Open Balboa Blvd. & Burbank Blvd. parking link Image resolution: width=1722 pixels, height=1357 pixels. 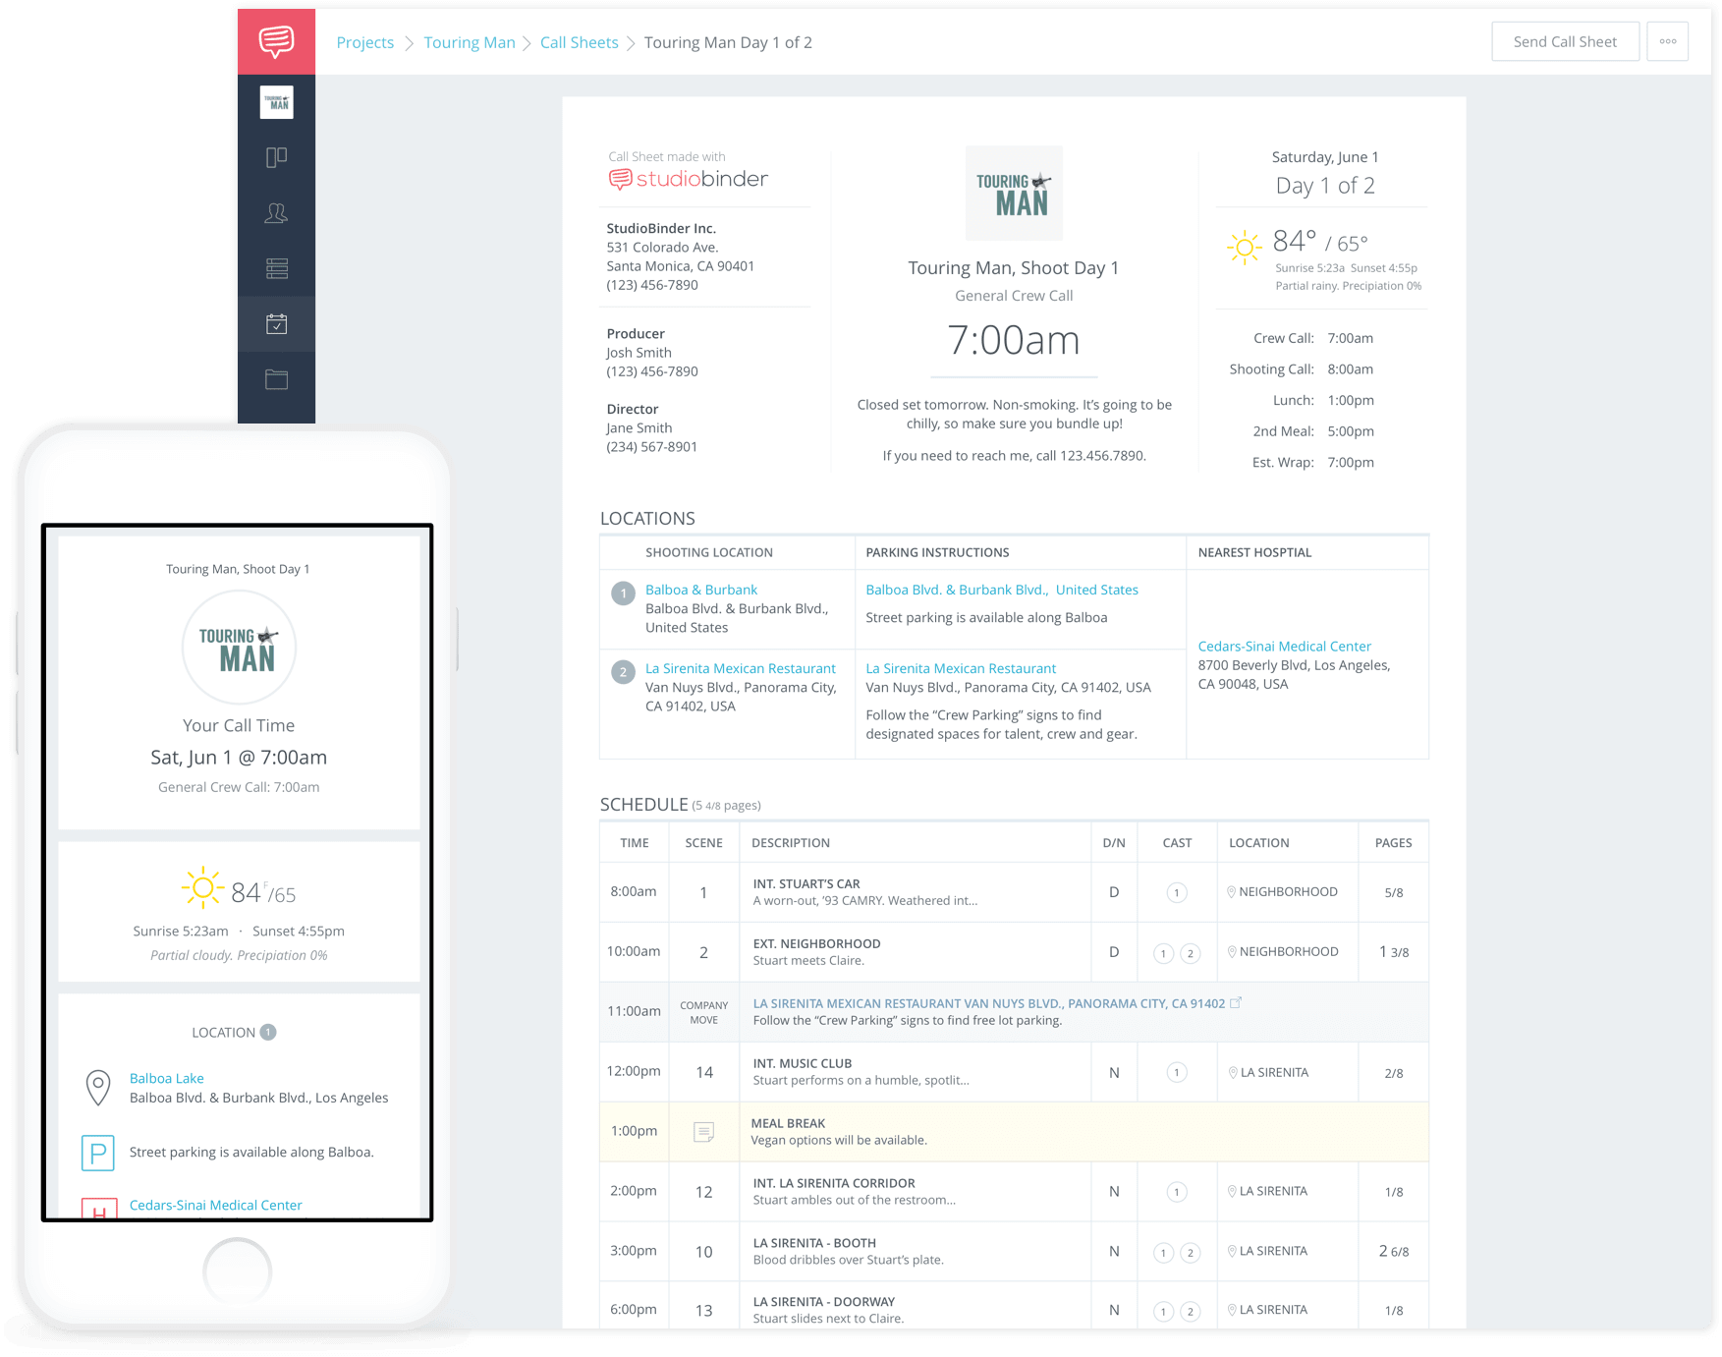click(1001, 590)
